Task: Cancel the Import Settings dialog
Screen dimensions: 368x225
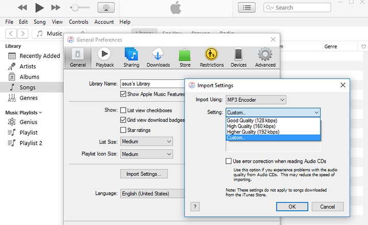Action: coord(328,207)
